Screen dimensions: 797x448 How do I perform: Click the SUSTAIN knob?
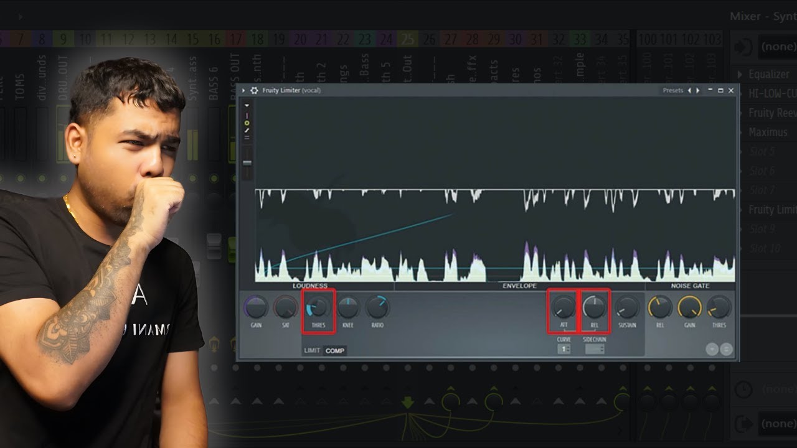626,307
